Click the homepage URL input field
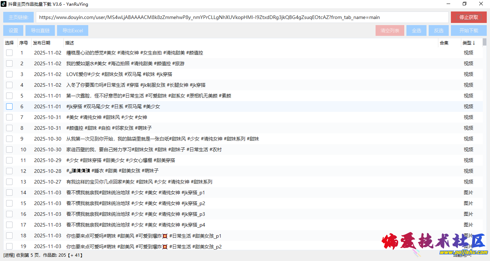Image resolution: width=490 pixels, height=261 pixels. coord(242,17)
